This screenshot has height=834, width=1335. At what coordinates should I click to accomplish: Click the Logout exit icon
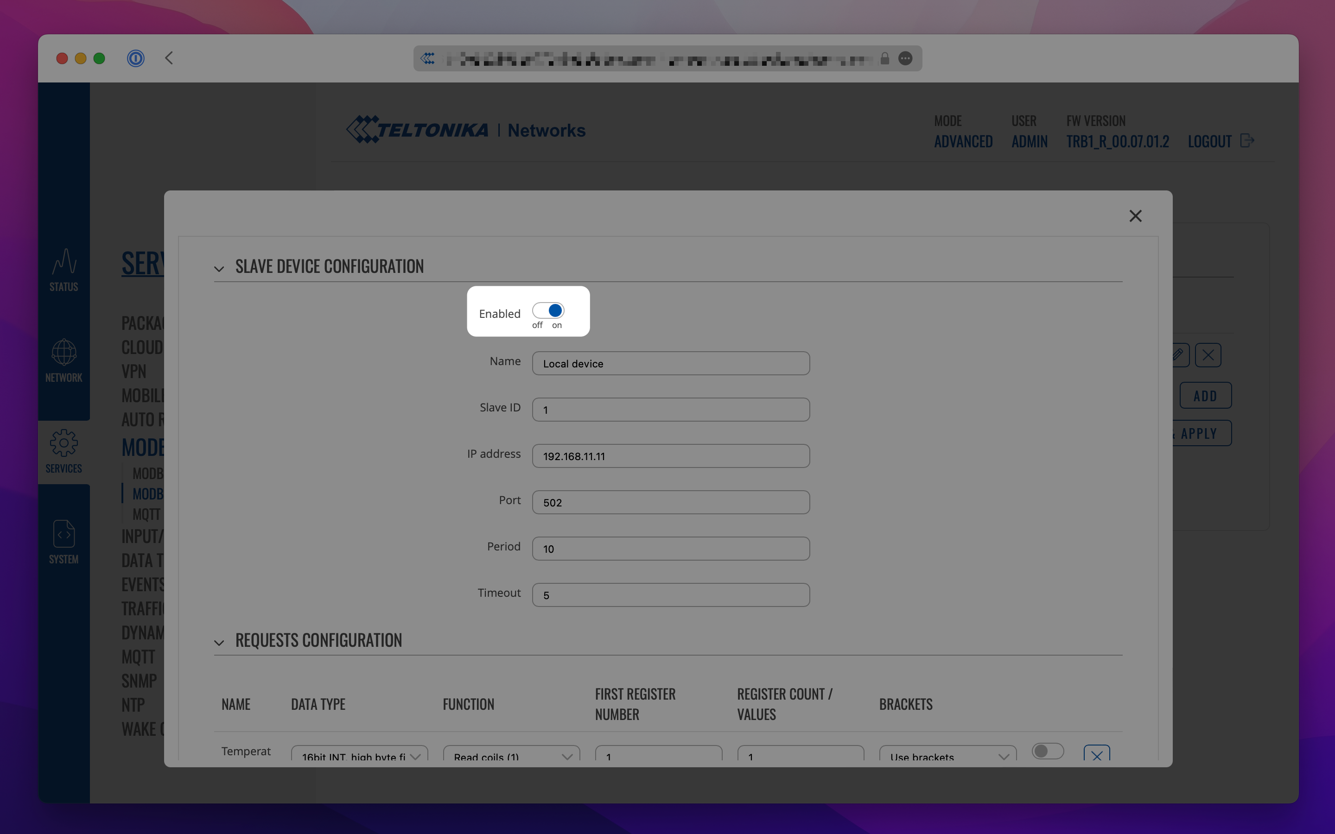tap(1247, 141)
